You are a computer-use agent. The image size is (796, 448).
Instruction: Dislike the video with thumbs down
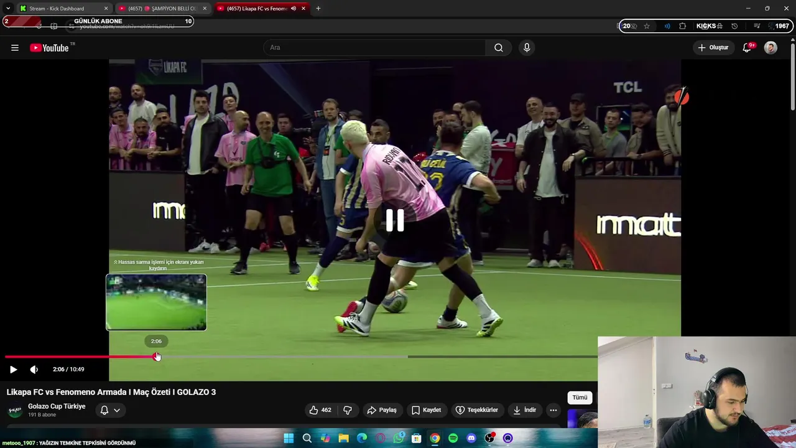[348, 410]
